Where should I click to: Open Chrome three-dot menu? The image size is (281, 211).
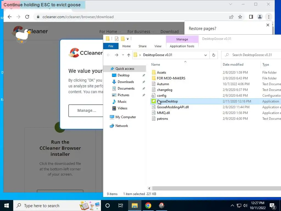coord(269,17)
